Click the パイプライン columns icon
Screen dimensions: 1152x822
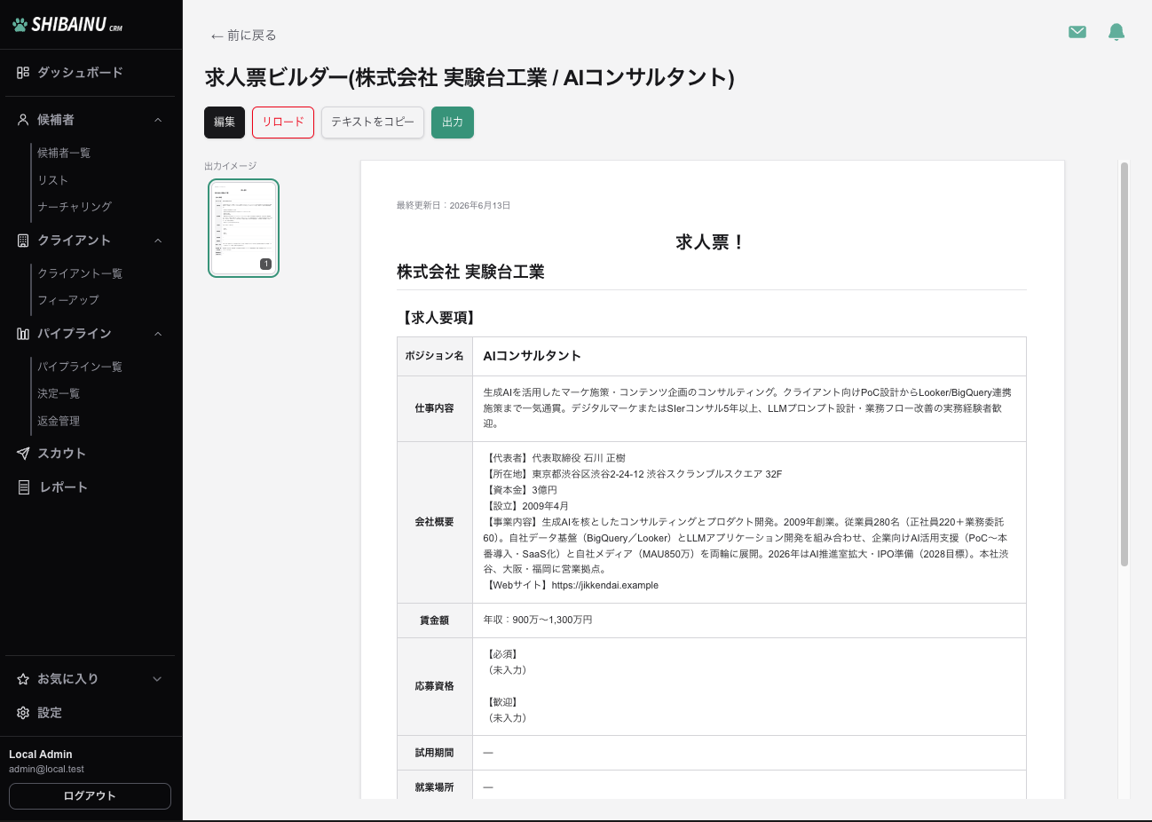click(23, 334)
